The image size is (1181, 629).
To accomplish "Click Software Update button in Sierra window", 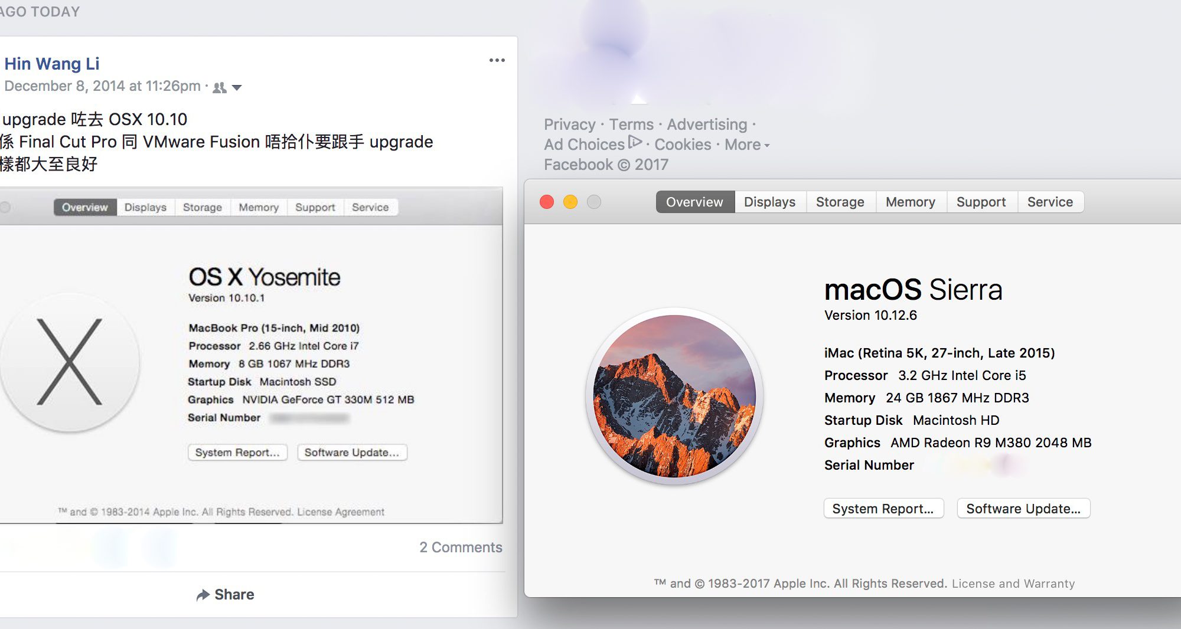I will click(x=1023, y=509).
